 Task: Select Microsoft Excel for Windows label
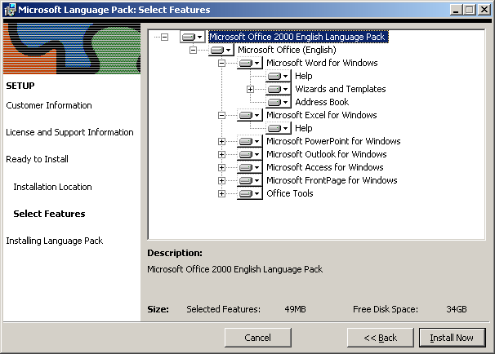[x=322, y=115]
